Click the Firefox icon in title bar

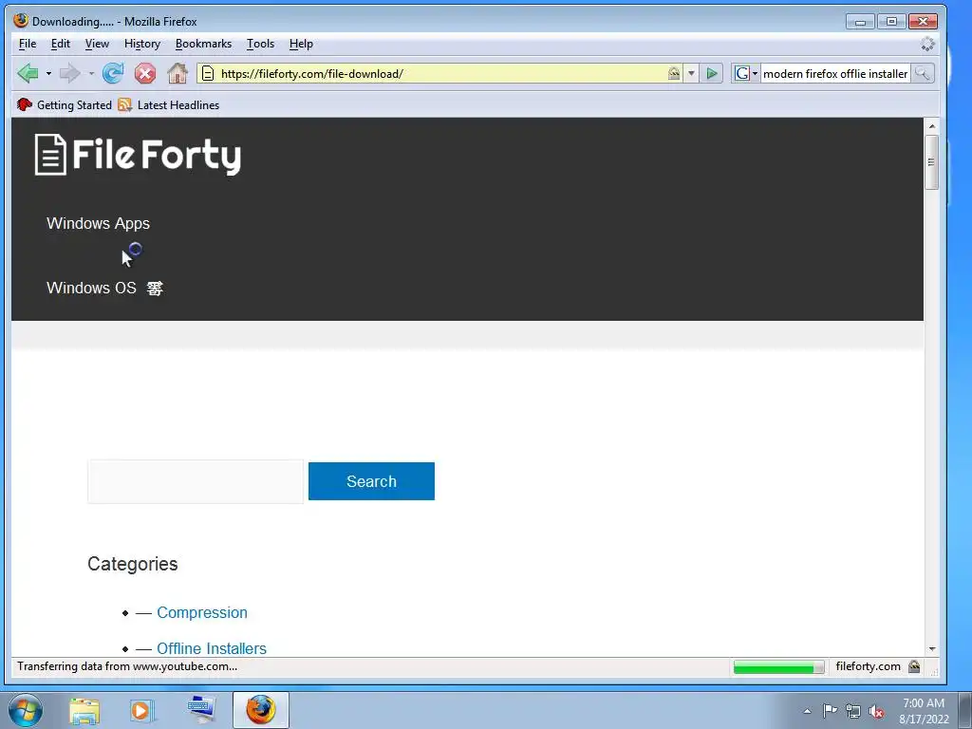[21, 21]
